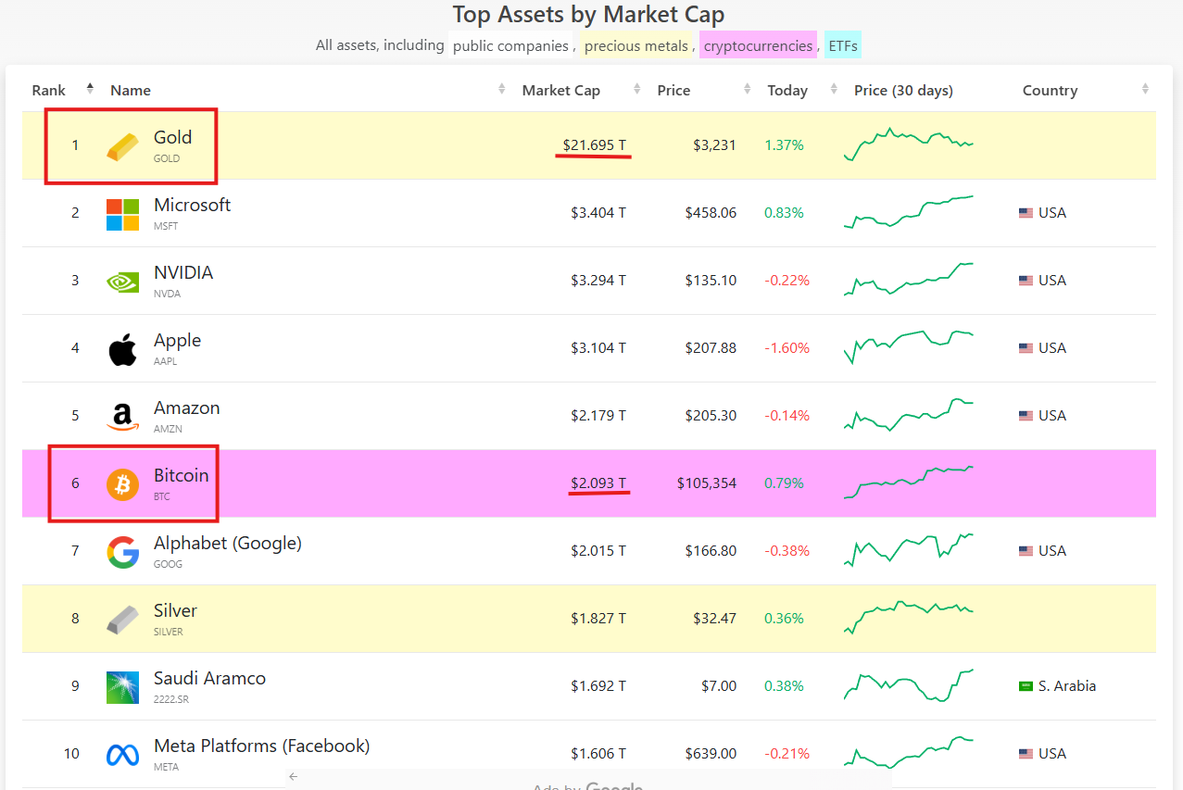
Task: Click the NVIDIA logo icon
Action: (x=122, y=282)
